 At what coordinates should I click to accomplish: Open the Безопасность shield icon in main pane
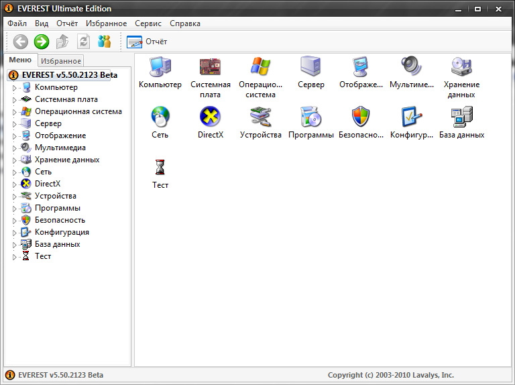pyautogui.click(x=361, y=117)
